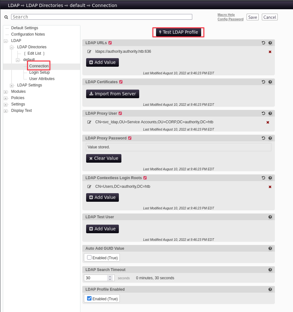Open the Macro Help link

[x=226, y=15]
